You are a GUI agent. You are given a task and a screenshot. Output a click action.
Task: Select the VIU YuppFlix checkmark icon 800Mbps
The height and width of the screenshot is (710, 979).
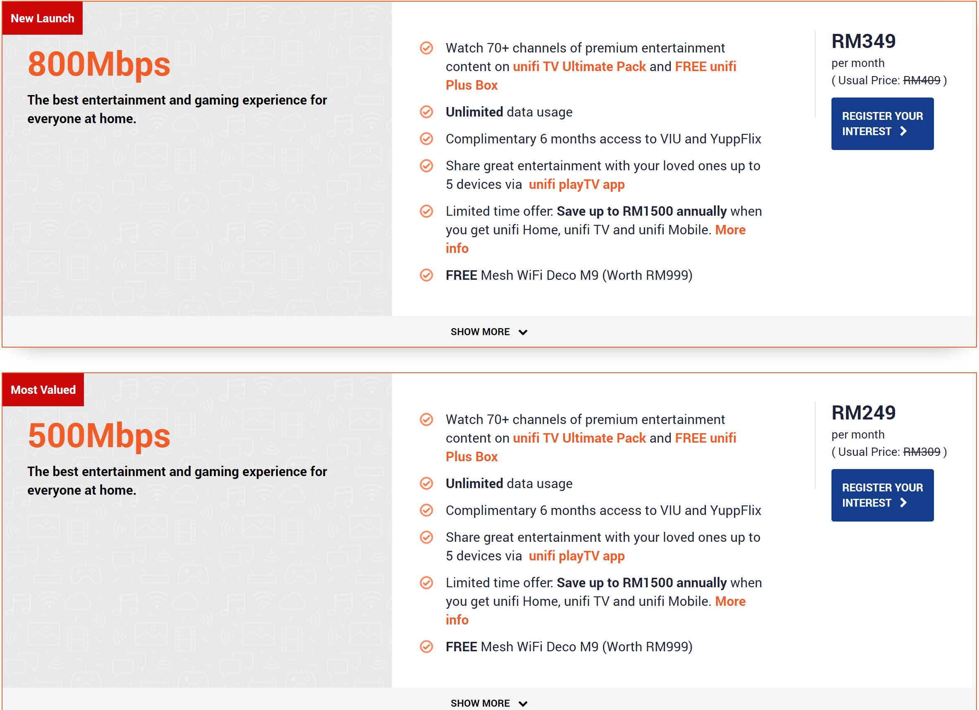428,138
